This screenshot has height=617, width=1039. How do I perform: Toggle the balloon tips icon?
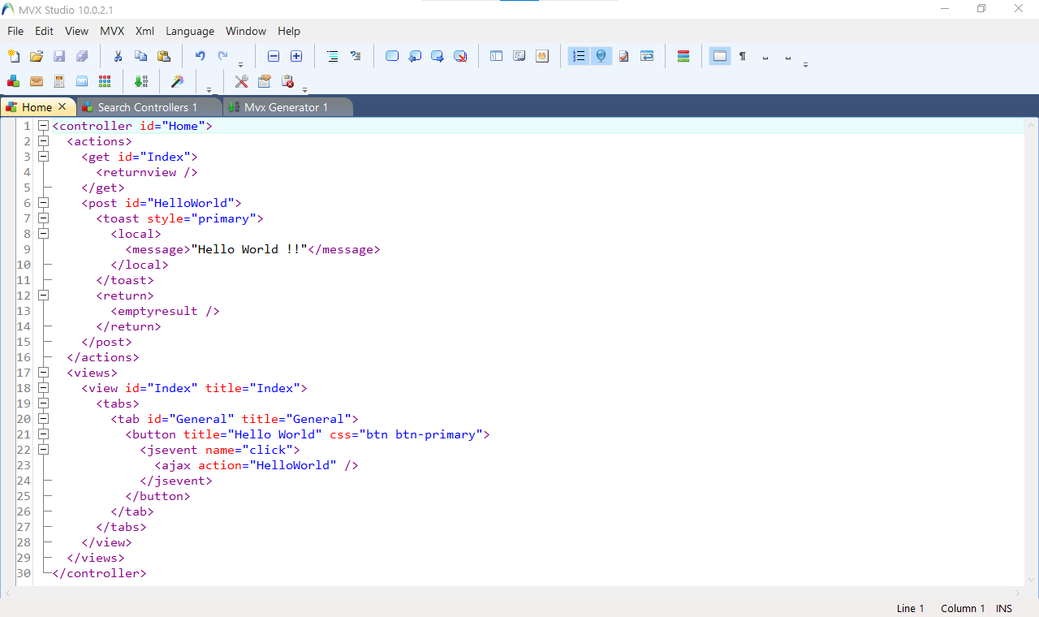[x=601, y=55]
